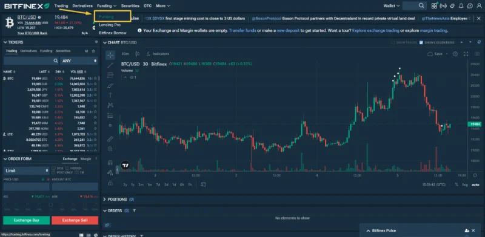The height and width of the screenshot is (237, 485).
Task: Expand the Positions panel
Action: point(104,200)
